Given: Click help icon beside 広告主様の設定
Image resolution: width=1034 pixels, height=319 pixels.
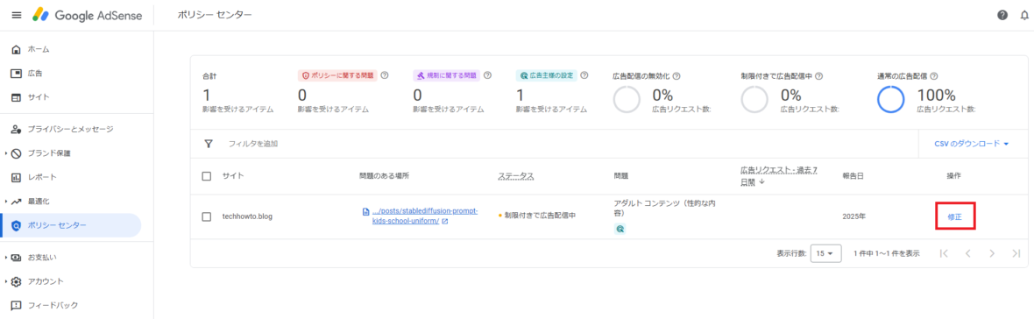Looking at the screenshot, I should point(584,75).
